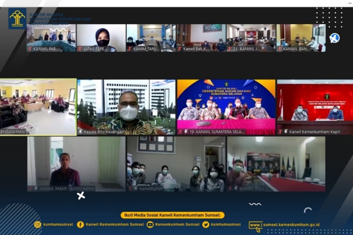This screenshot has height=235, width=353.
Task: Click the Instagram icon in the footer
Action: [x=38, y=225]
